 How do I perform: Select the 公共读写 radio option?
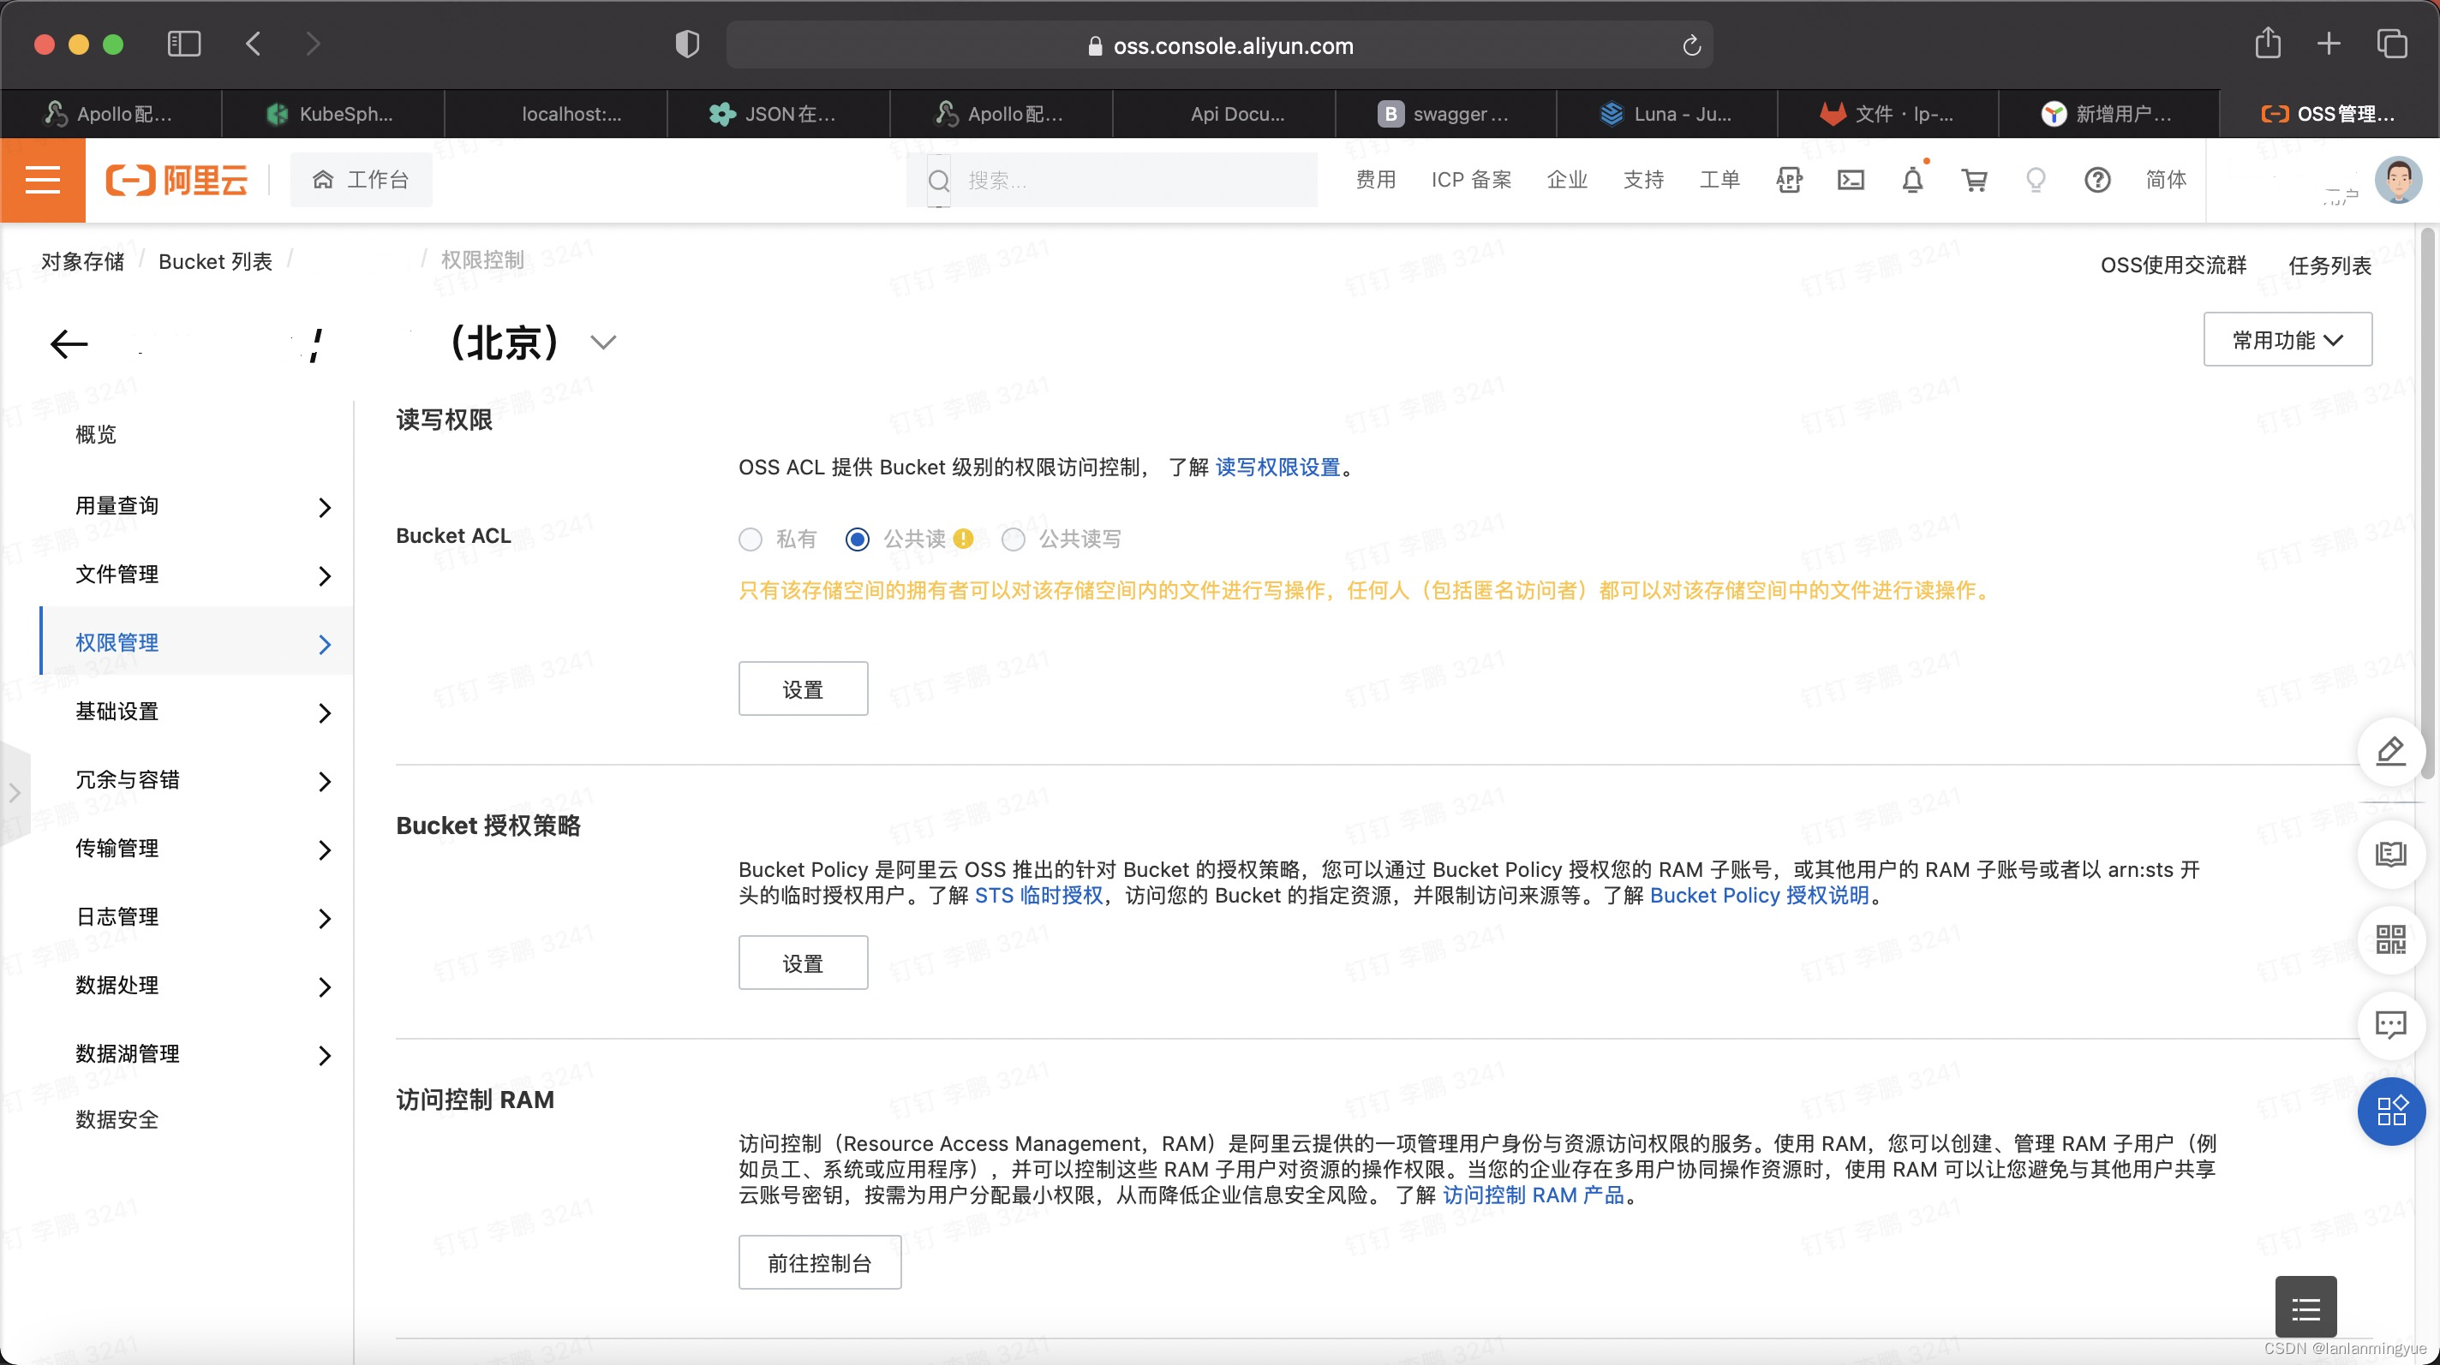click(1014, 539)
